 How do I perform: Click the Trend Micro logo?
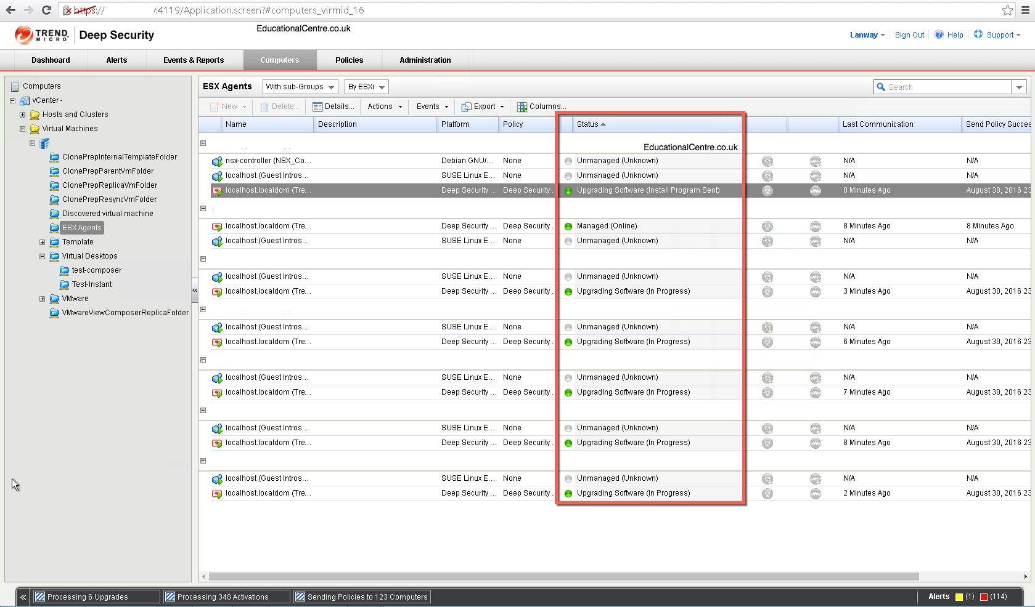[41, 35]
